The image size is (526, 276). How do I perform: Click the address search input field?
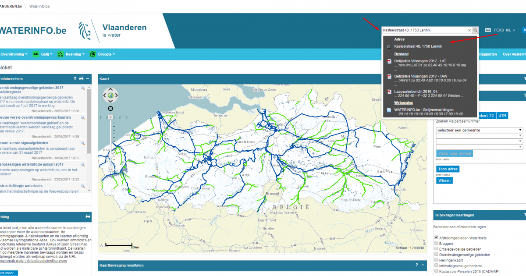coord(424,30)
